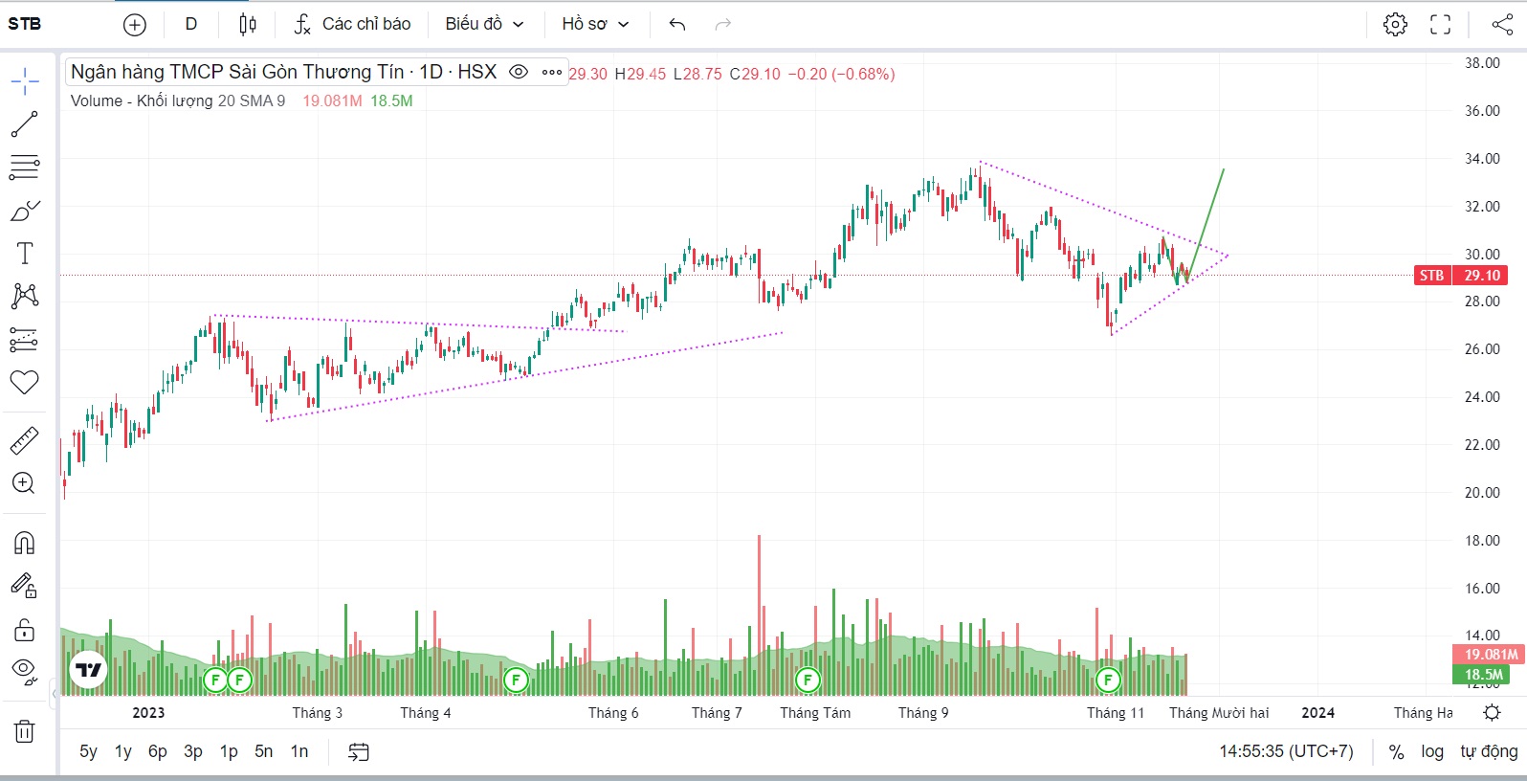Toggle percent scale mode

1397,752
